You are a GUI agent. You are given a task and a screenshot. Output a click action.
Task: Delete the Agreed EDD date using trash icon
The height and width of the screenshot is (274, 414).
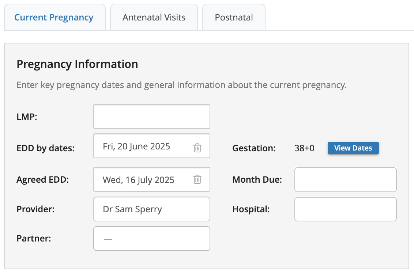197,179
